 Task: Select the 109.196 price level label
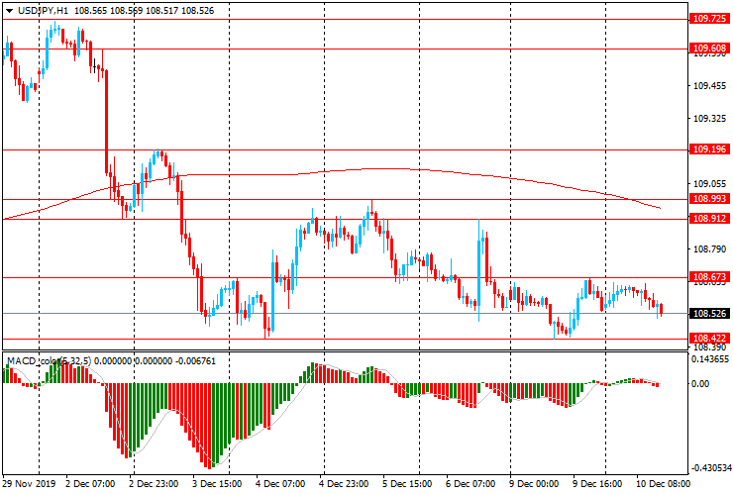coord(709,149)
